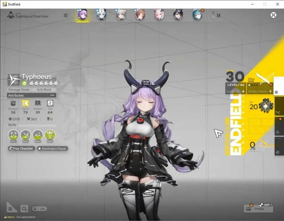Select the bottom side tab icon

(x=278, y=152)
